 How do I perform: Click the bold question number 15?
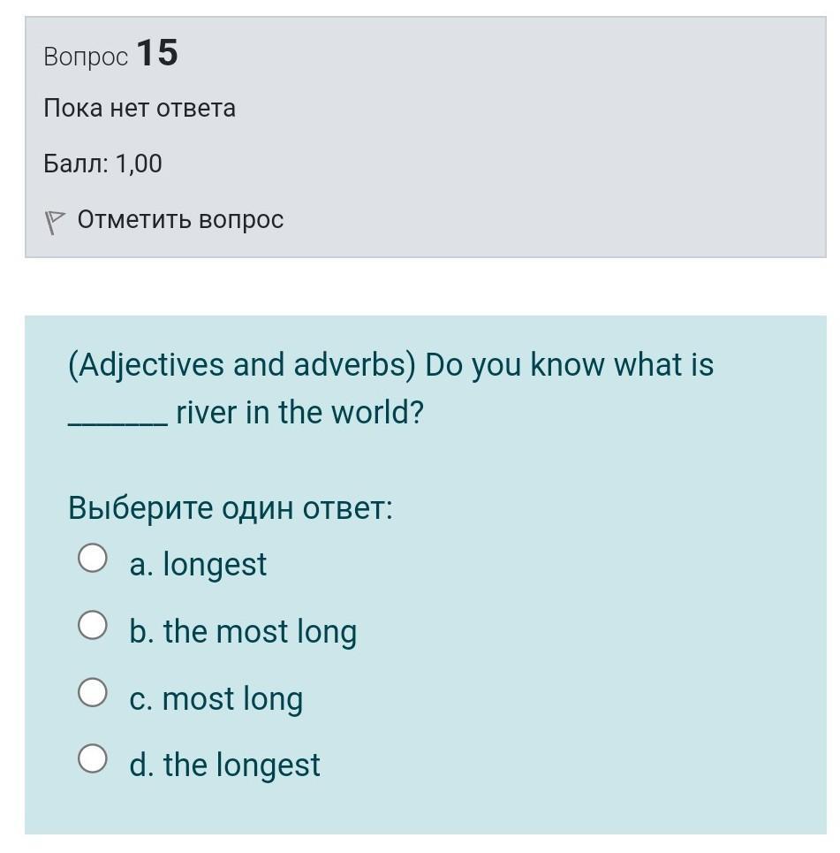tap(157, 53)
